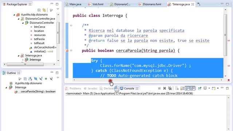Viewport: 233px width, 131px height.
Task: Open Display Selected Console dropdown arrow
Action: click(209, 88)
